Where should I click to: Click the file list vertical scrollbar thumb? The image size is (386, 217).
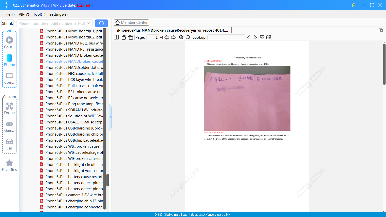click(107, 180)
